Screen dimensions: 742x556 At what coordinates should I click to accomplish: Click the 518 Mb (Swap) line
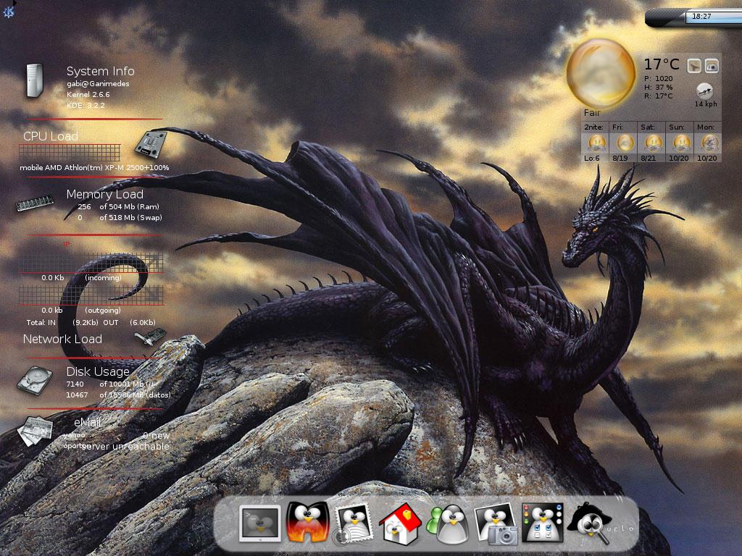tap(120, 217)
